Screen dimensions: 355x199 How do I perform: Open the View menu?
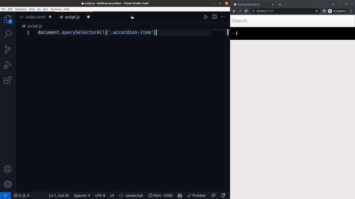(32, 9)
